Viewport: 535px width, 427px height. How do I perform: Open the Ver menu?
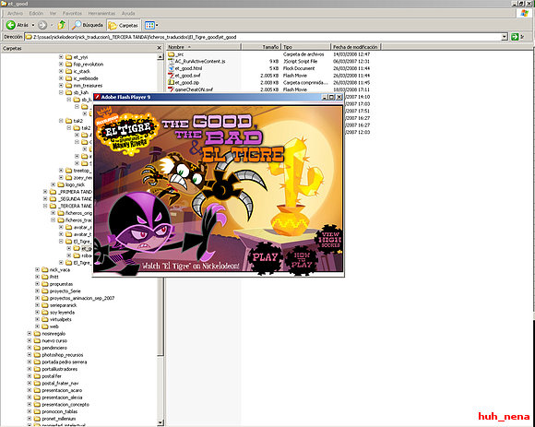[53, 13]
